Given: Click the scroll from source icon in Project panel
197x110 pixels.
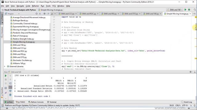Looking at the screenshot, I should click(37, 14).
